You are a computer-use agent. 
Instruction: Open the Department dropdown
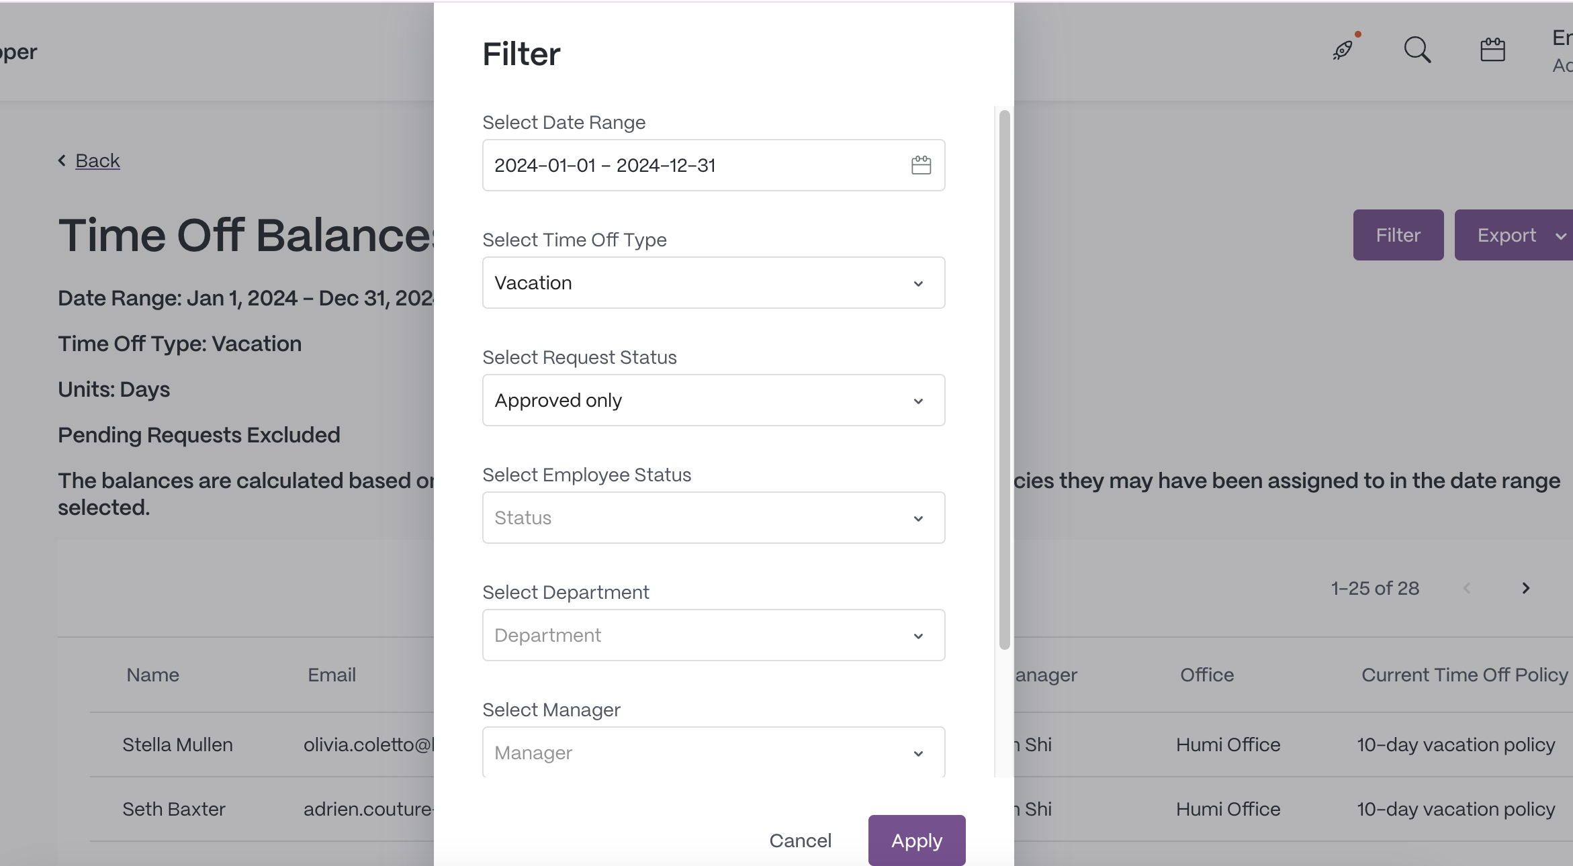(x=713, y=635)
